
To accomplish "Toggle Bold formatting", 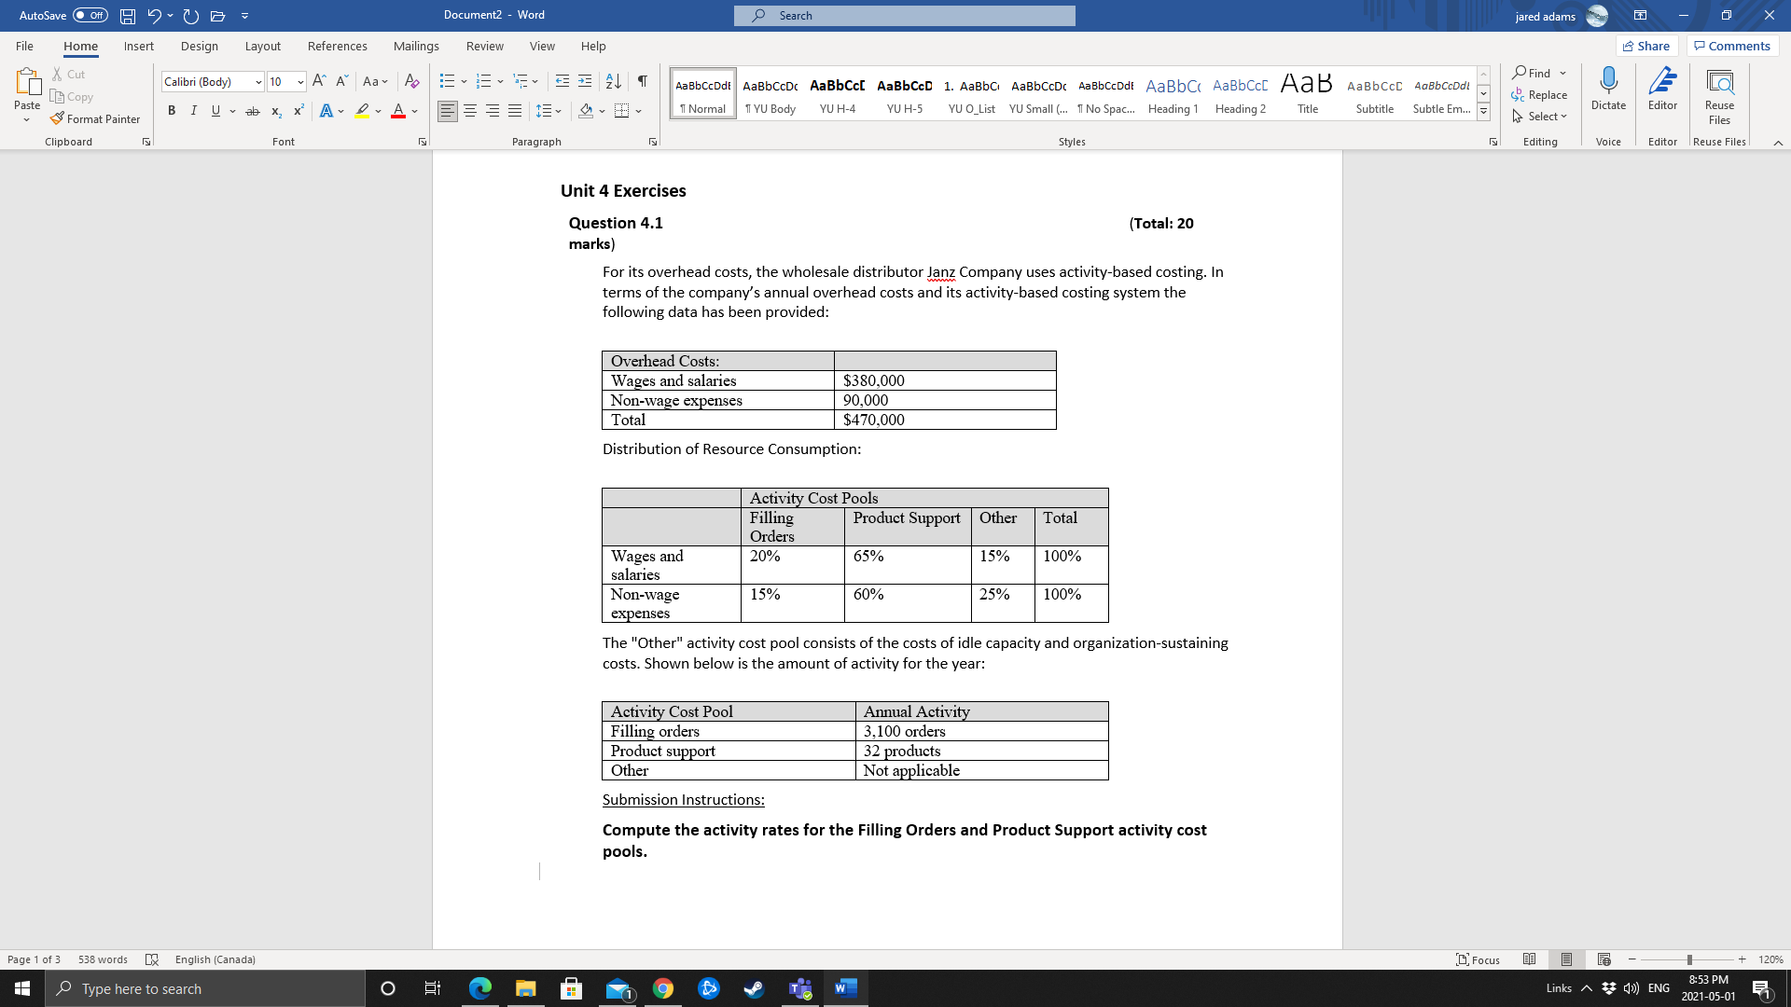I will tap(172, 111).
